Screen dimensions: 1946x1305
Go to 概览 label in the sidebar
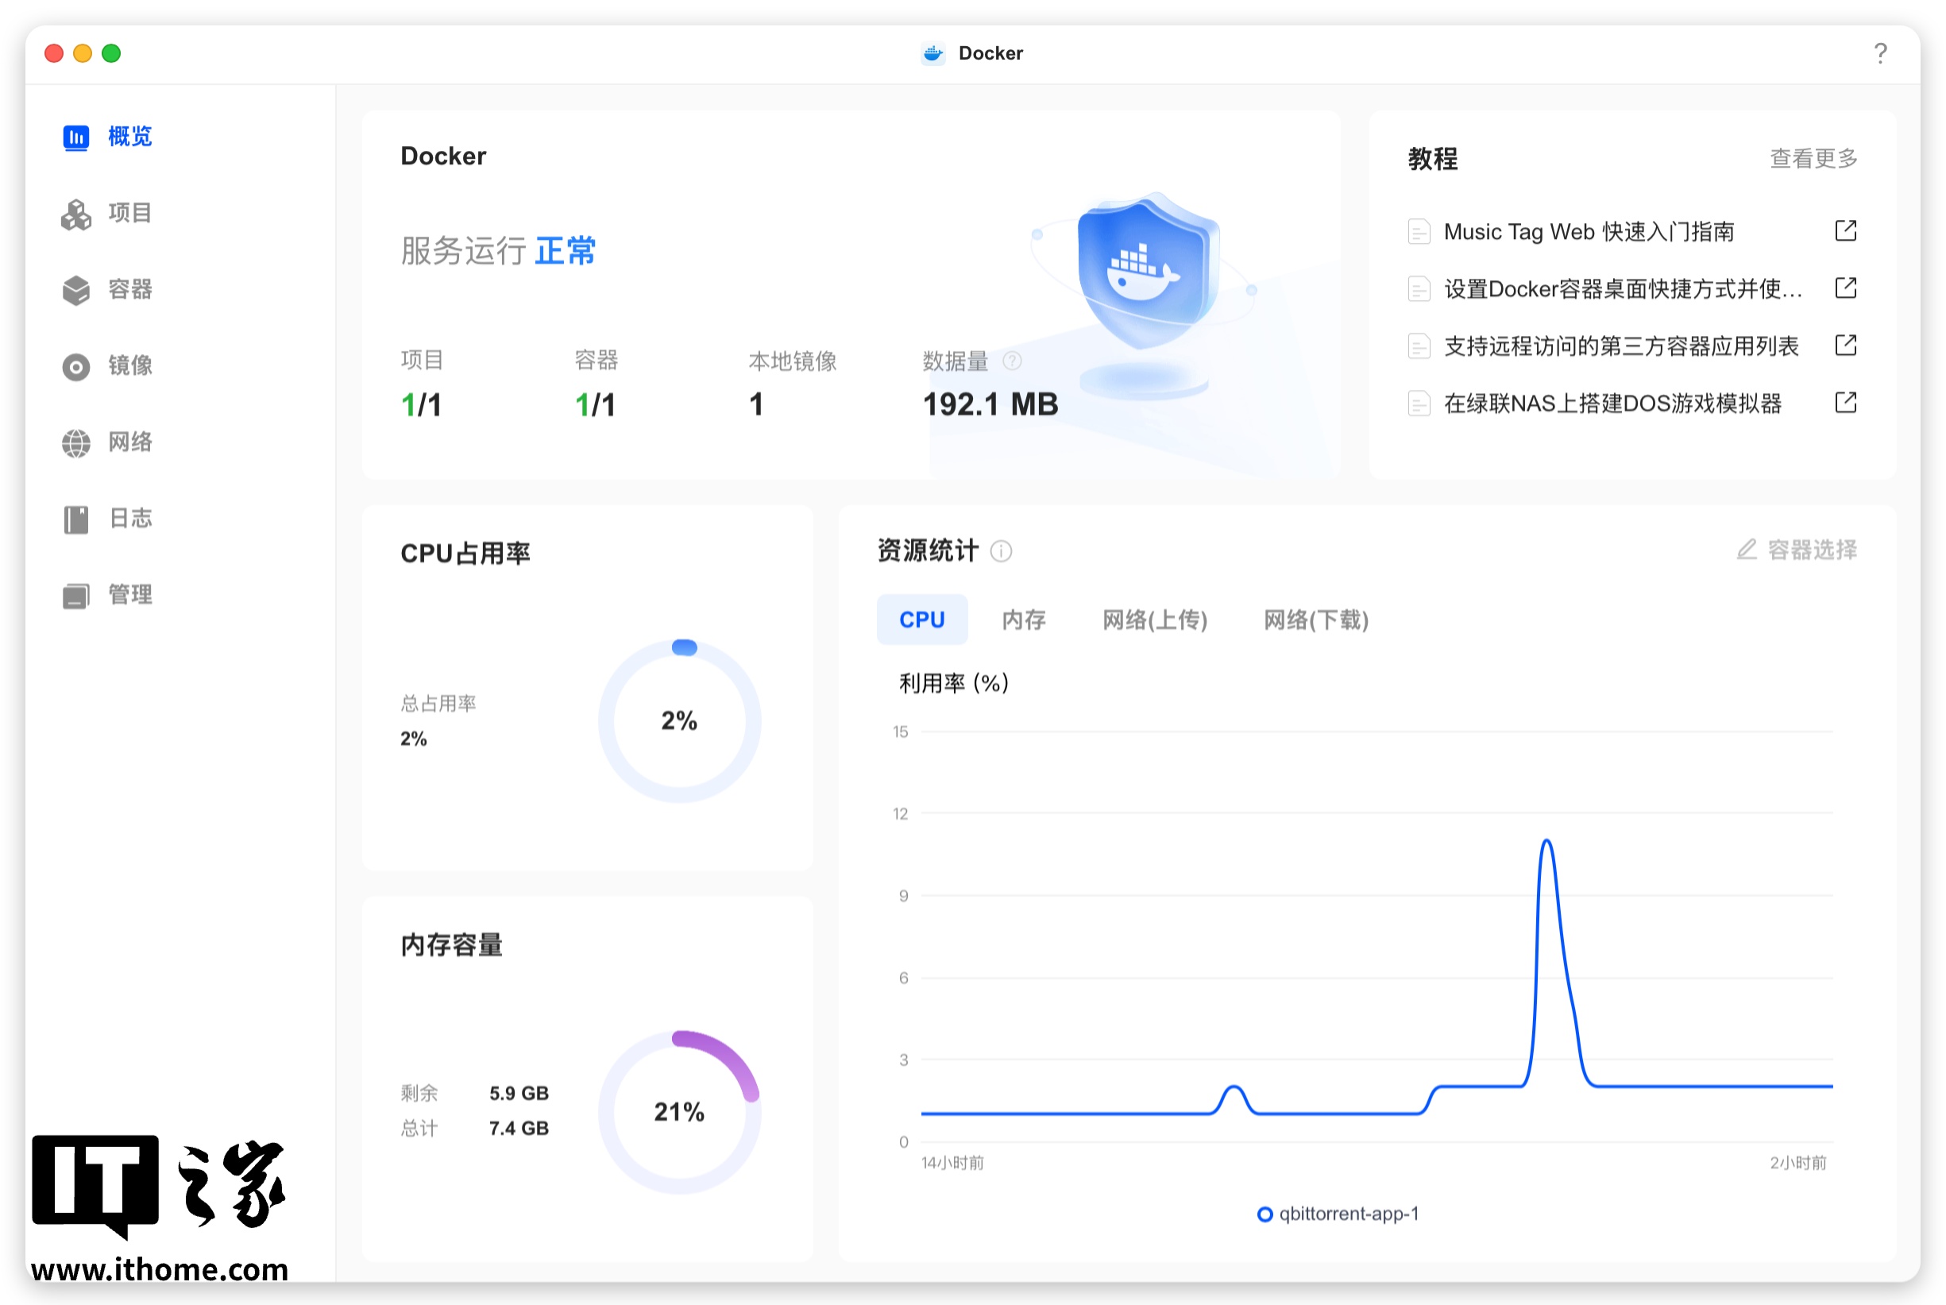[129, 137]
